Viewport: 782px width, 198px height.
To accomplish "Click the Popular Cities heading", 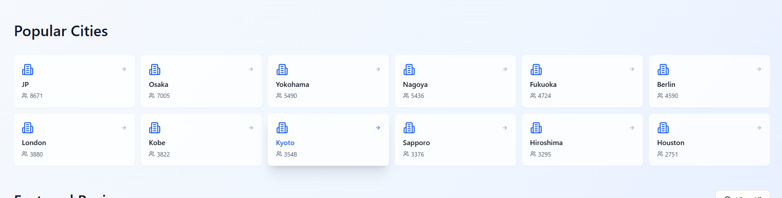I will tap(61, 31).
